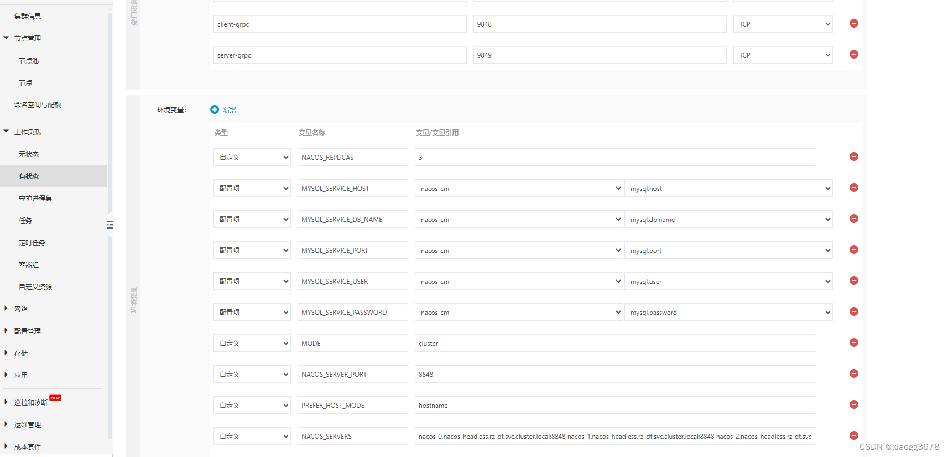Collapse the 工作负载 sidebar group
Viewport: 948px width, 457px height.
(28, 132)
